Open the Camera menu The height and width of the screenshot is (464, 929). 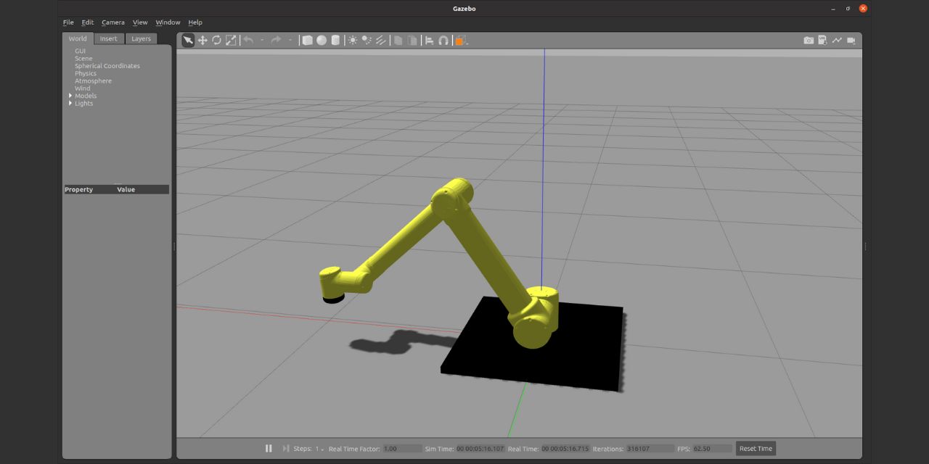[112, 22]
